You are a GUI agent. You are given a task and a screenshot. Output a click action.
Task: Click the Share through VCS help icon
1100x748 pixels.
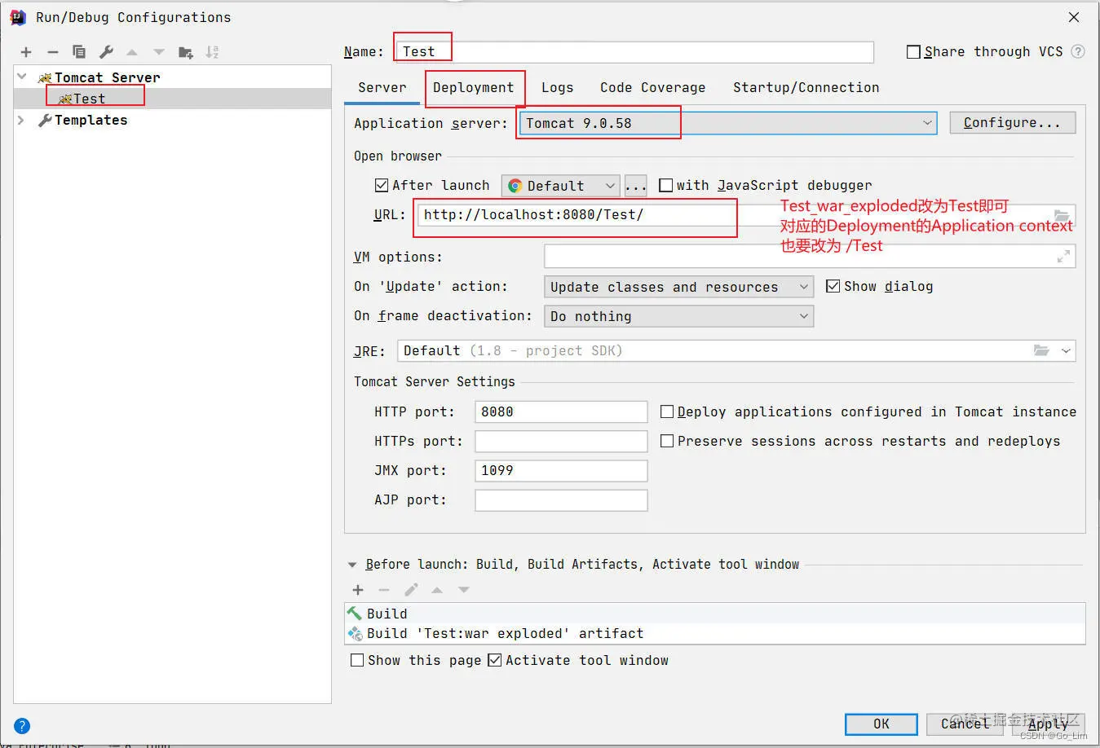click(1078, 51)
